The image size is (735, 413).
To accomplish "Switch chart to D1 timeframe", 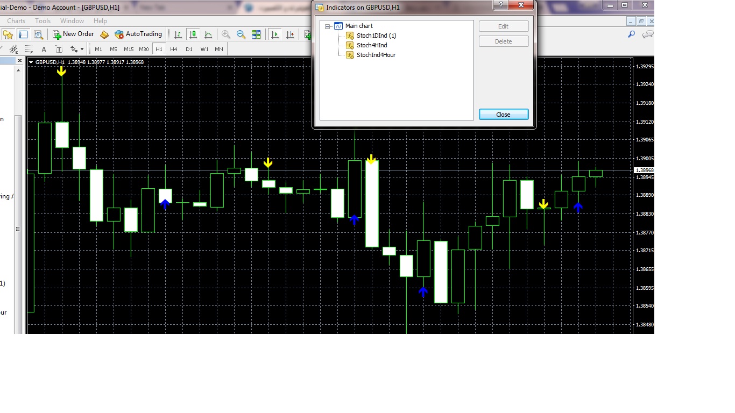I will tap(189, 49).
